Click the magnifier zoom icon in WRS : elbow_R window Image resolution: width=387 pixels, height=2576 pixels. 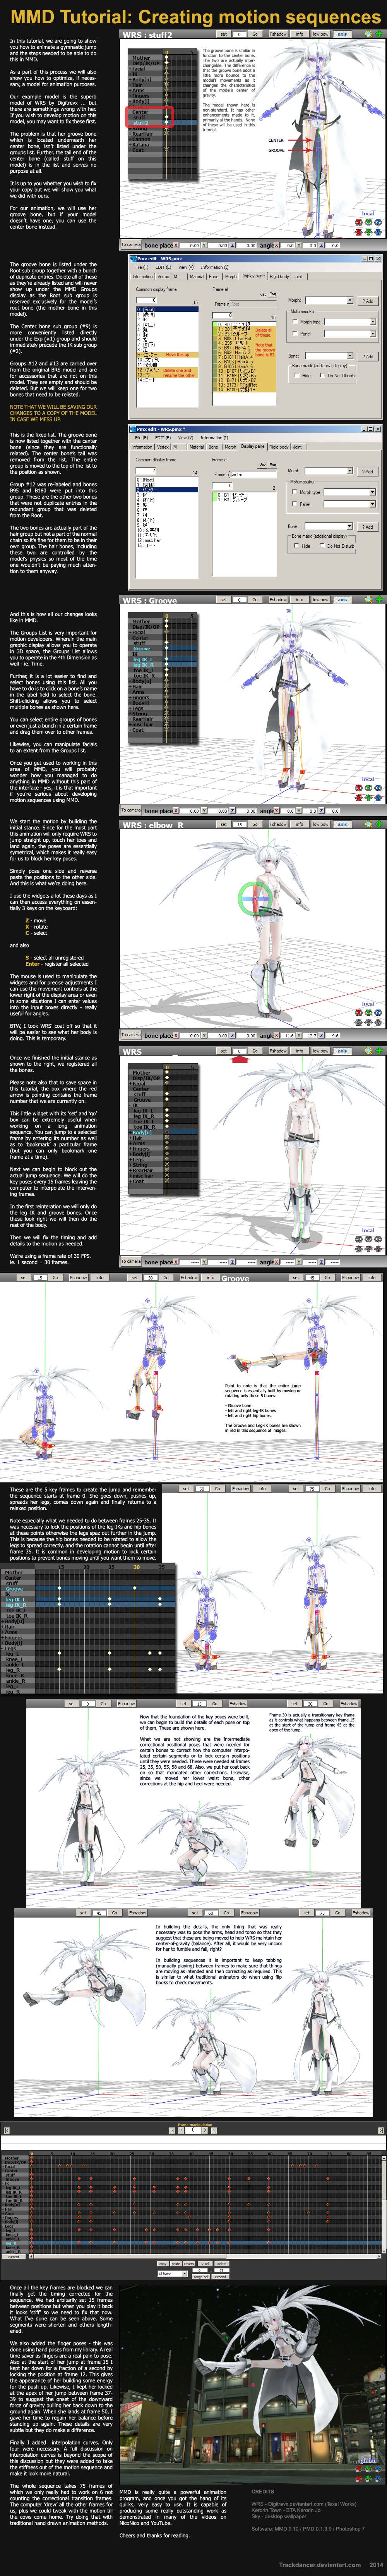coord(369,824)
